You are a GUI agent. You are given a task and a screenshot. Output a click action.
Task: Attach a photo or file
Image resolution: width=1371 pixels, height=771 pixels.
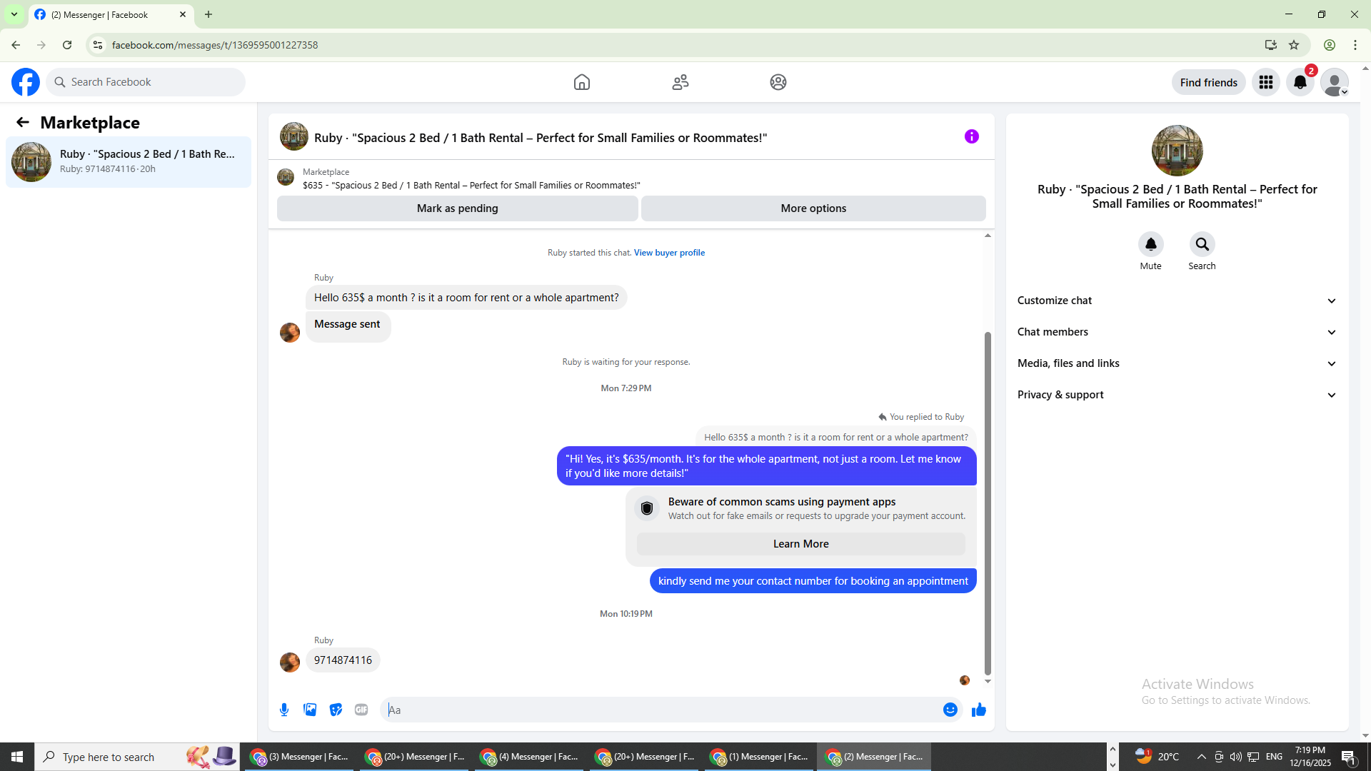[x=310, y=710]
